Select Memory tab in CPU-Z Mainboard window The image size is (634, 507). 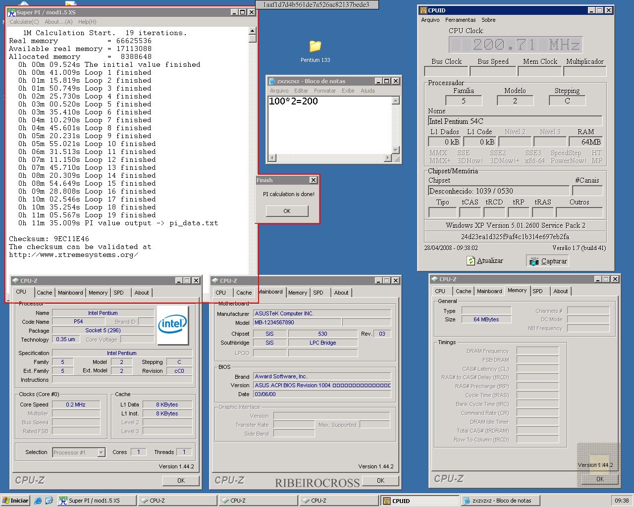(x=298, y=293)
